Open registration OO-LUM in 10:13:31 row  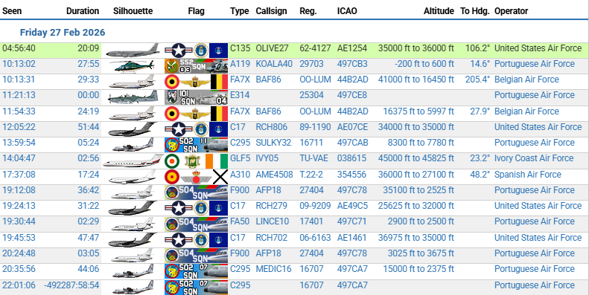[315, 80]
